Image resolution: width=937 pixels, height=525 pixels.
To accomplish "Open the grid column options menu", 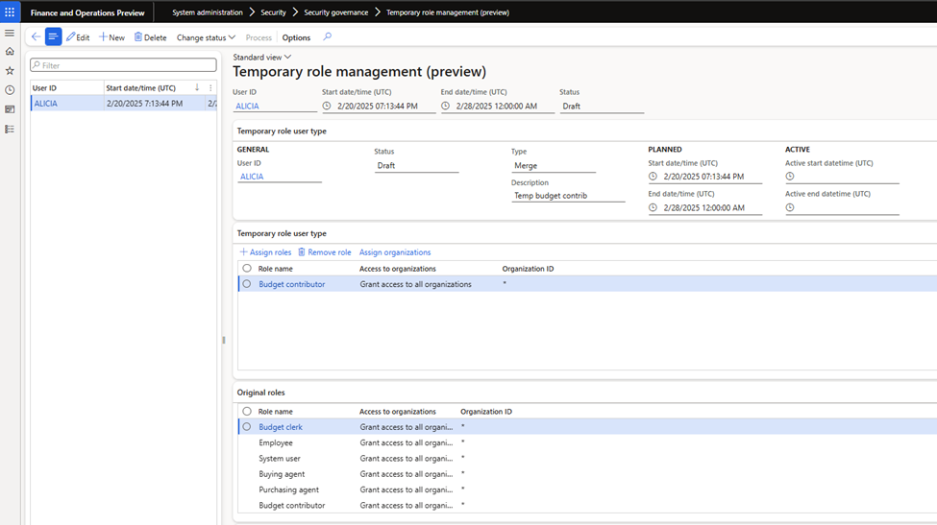I will pyautogui.click(x=210, y=87).
